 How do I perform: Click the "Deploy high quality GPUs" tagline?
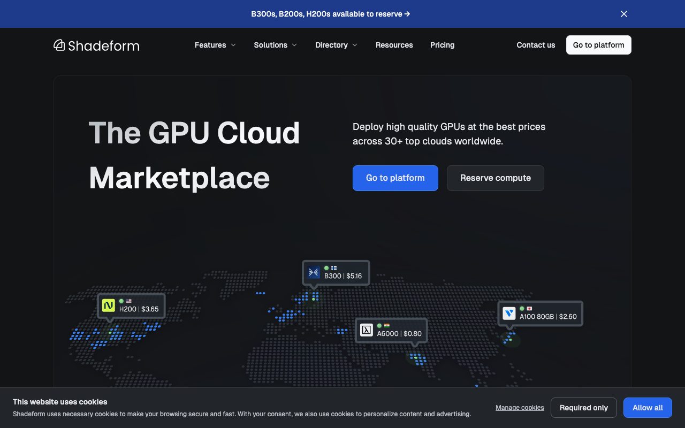[x=449, y=134]
